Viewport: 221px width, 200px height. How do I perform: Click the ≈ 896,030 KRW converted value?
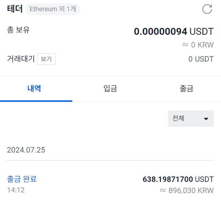pyautogui.click(x=187, y=191)
